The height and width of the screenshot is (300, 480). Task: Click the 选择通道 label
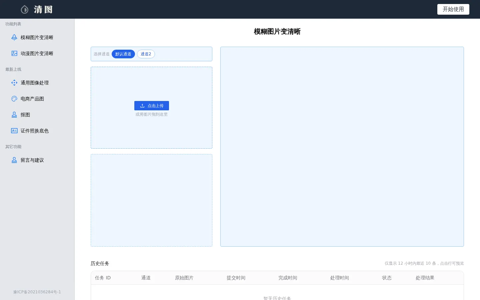click(x=102, y=54)
